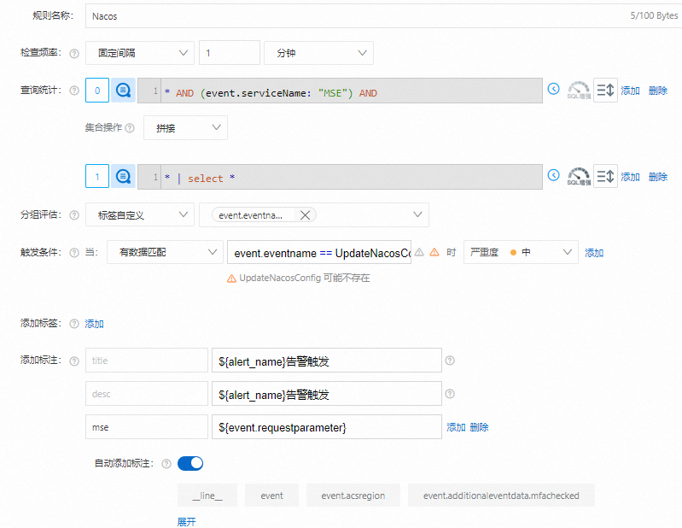Screen dimensions: 682x528
Task: Click help icon next to 触发条件
Action: pyautogui.click(x=74, y=253)
